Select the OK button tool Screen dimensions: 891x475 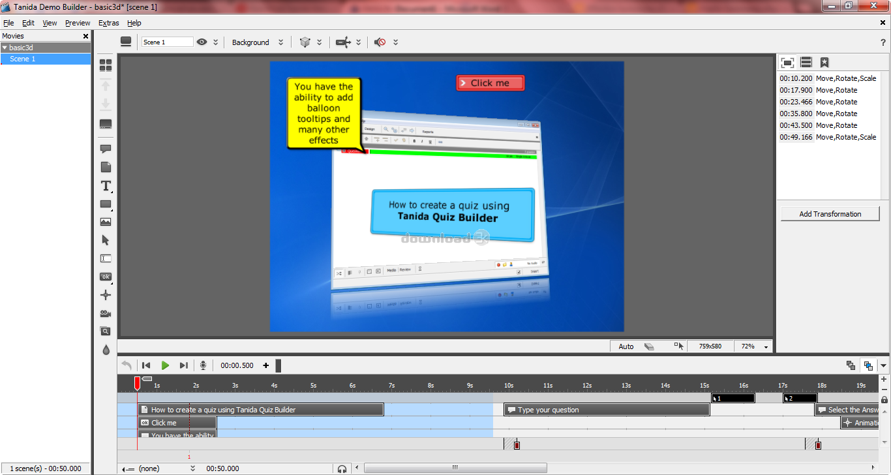pos(106,277)
